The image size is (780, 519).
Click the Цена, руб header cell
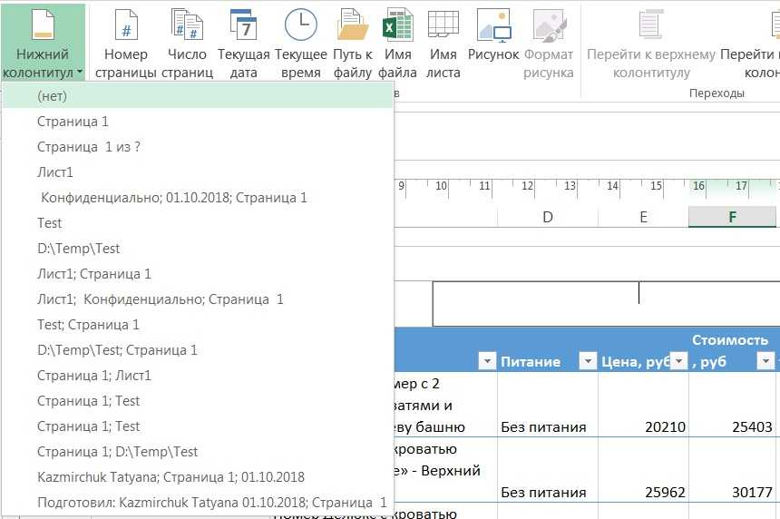pos(643,349)
